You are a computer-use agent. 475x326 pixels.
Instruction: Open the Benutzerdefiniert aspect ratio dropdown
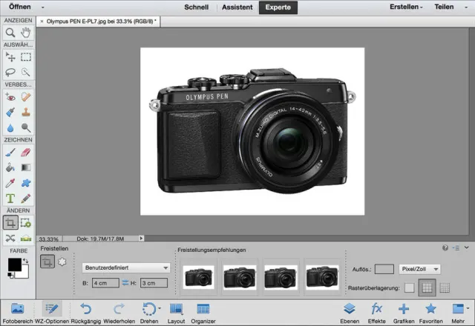click(x=126, y=267)
